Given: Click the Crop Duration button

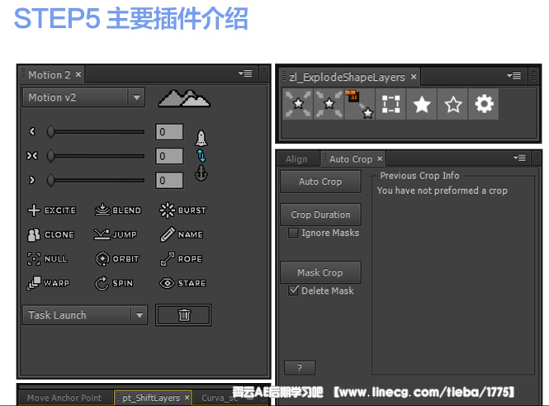Looking at the screenshot, I should [320, 215].
